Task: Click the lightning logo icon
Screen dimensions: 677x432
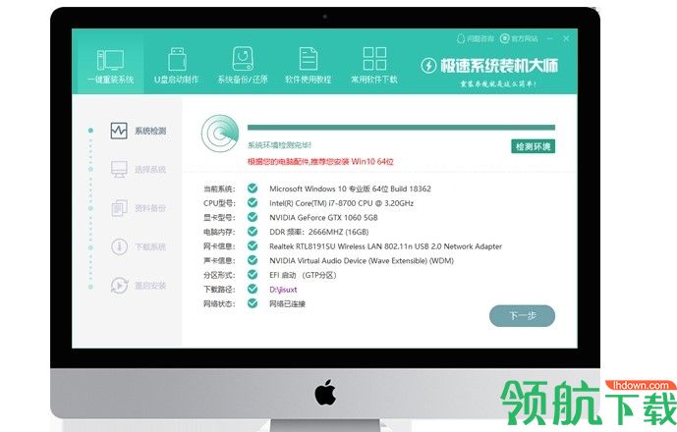Action: [428, 66]
